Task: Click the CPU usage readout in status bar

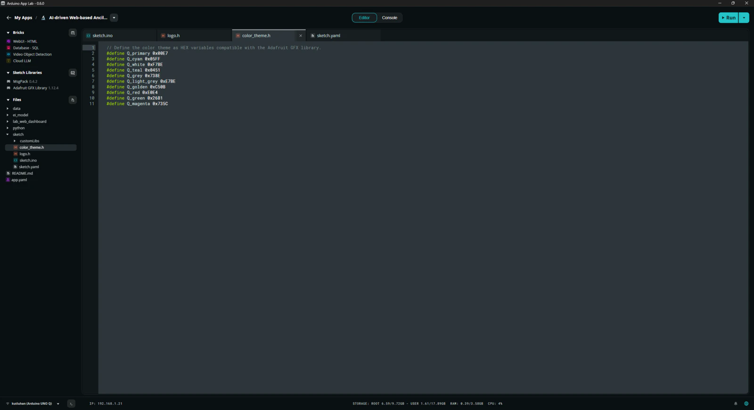Action: pos(495,404)
